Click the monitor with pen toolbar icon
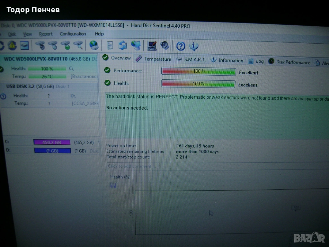This screenshot has height=247, width=329. 152,46
